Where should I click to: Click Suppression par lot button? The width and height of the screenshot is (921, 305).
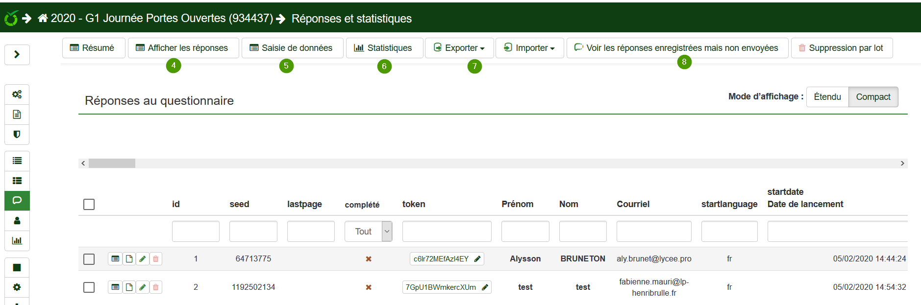[842, 48]
